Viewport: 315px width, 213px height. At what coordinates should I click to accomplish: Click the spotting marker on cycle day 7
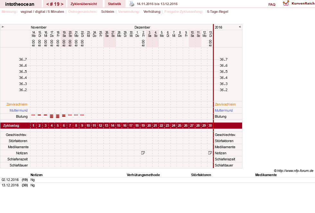[70, 115]
